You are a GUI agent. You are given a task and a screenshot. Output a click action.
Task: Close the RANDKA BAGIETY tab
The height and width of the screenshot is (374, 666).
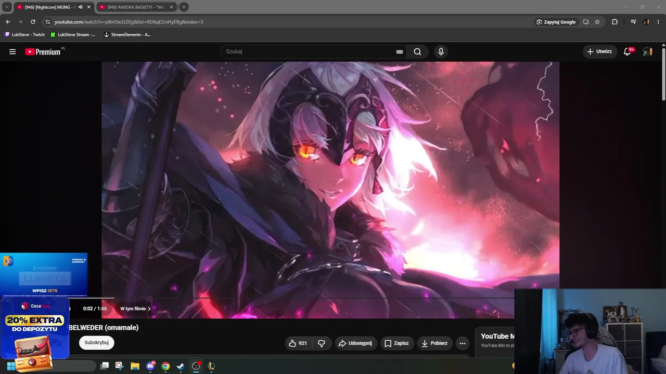click(x=171, y=7)
